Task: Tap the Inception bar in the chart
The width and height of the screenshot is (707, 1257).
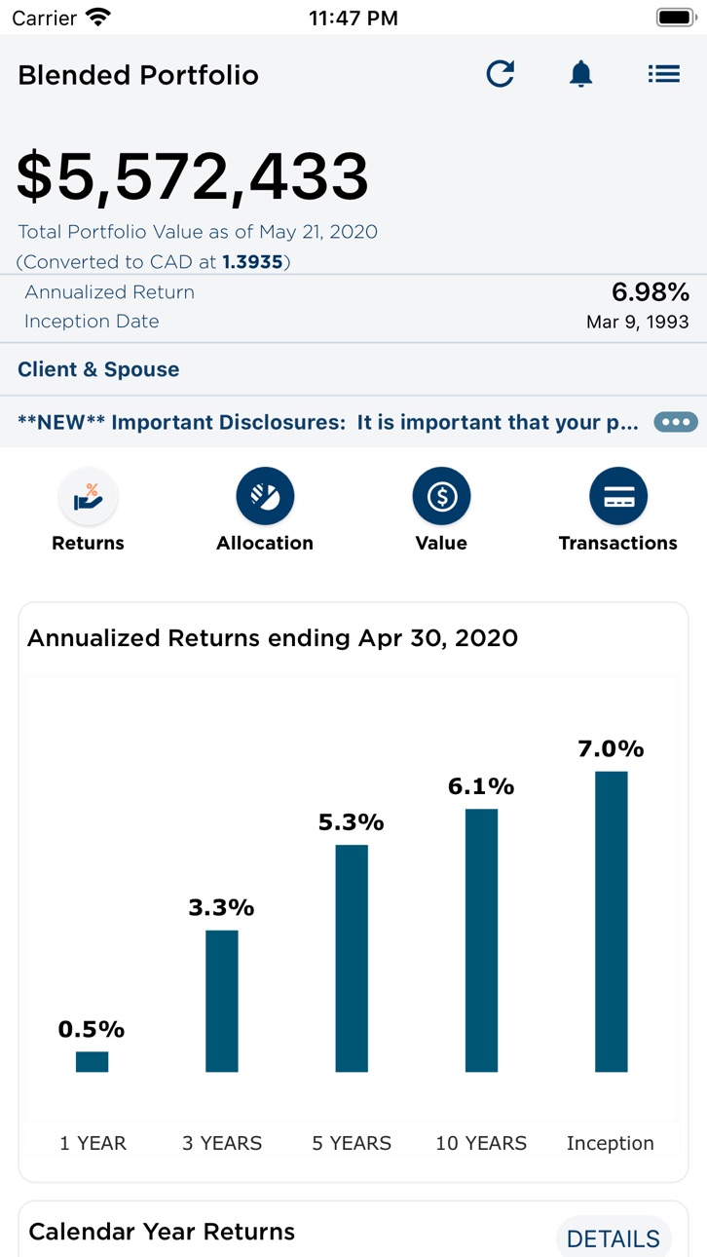Action: 611,922
